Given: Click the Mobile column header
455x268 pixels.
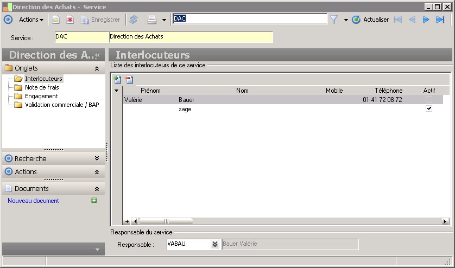Looking at the screenshot, I should coord(334,91).
